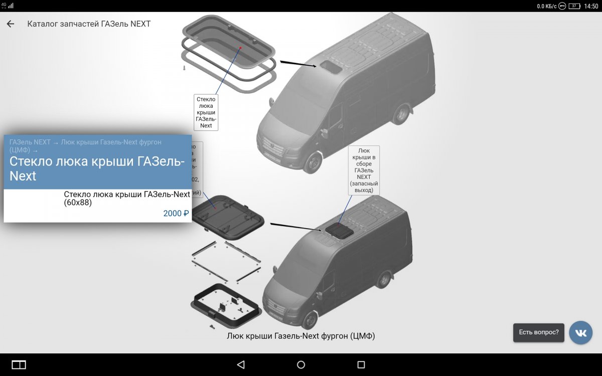Tap 'Стекло люка крыши ГАЗель-Next (60x88)' item

pos(127,199)
